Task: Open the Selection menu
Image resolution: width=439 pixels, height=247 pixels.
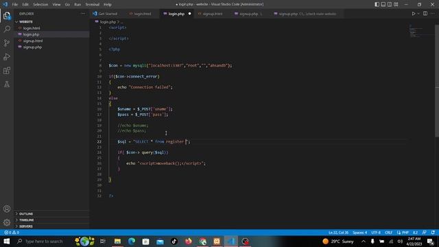Action: pos(40,5)
